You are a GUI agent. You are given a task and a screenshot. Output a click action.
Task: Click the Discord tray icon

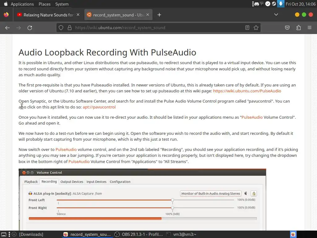tap(256, 4)
